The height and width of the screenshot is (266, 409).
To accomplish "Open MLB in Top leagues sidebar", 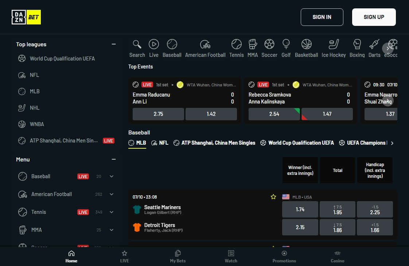I will pyautogui.click(x=35, y=91).
